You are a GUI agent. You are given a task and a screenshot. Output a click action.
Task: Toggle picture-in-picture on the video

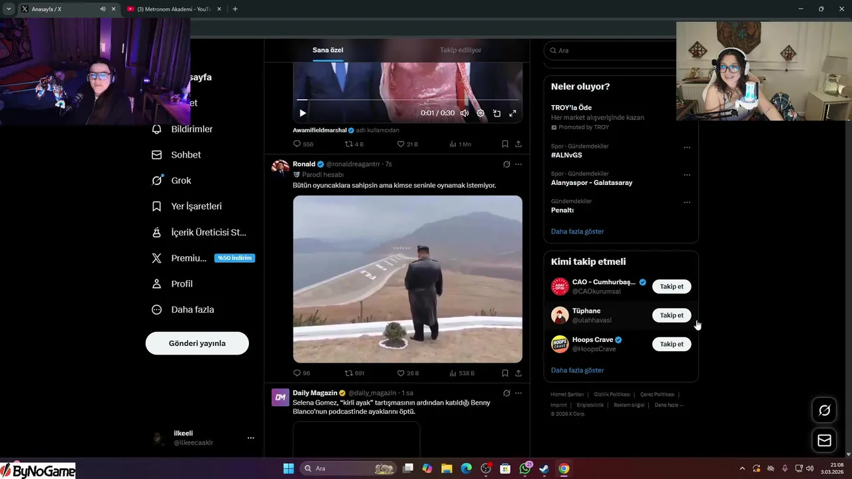click(497, 113)
